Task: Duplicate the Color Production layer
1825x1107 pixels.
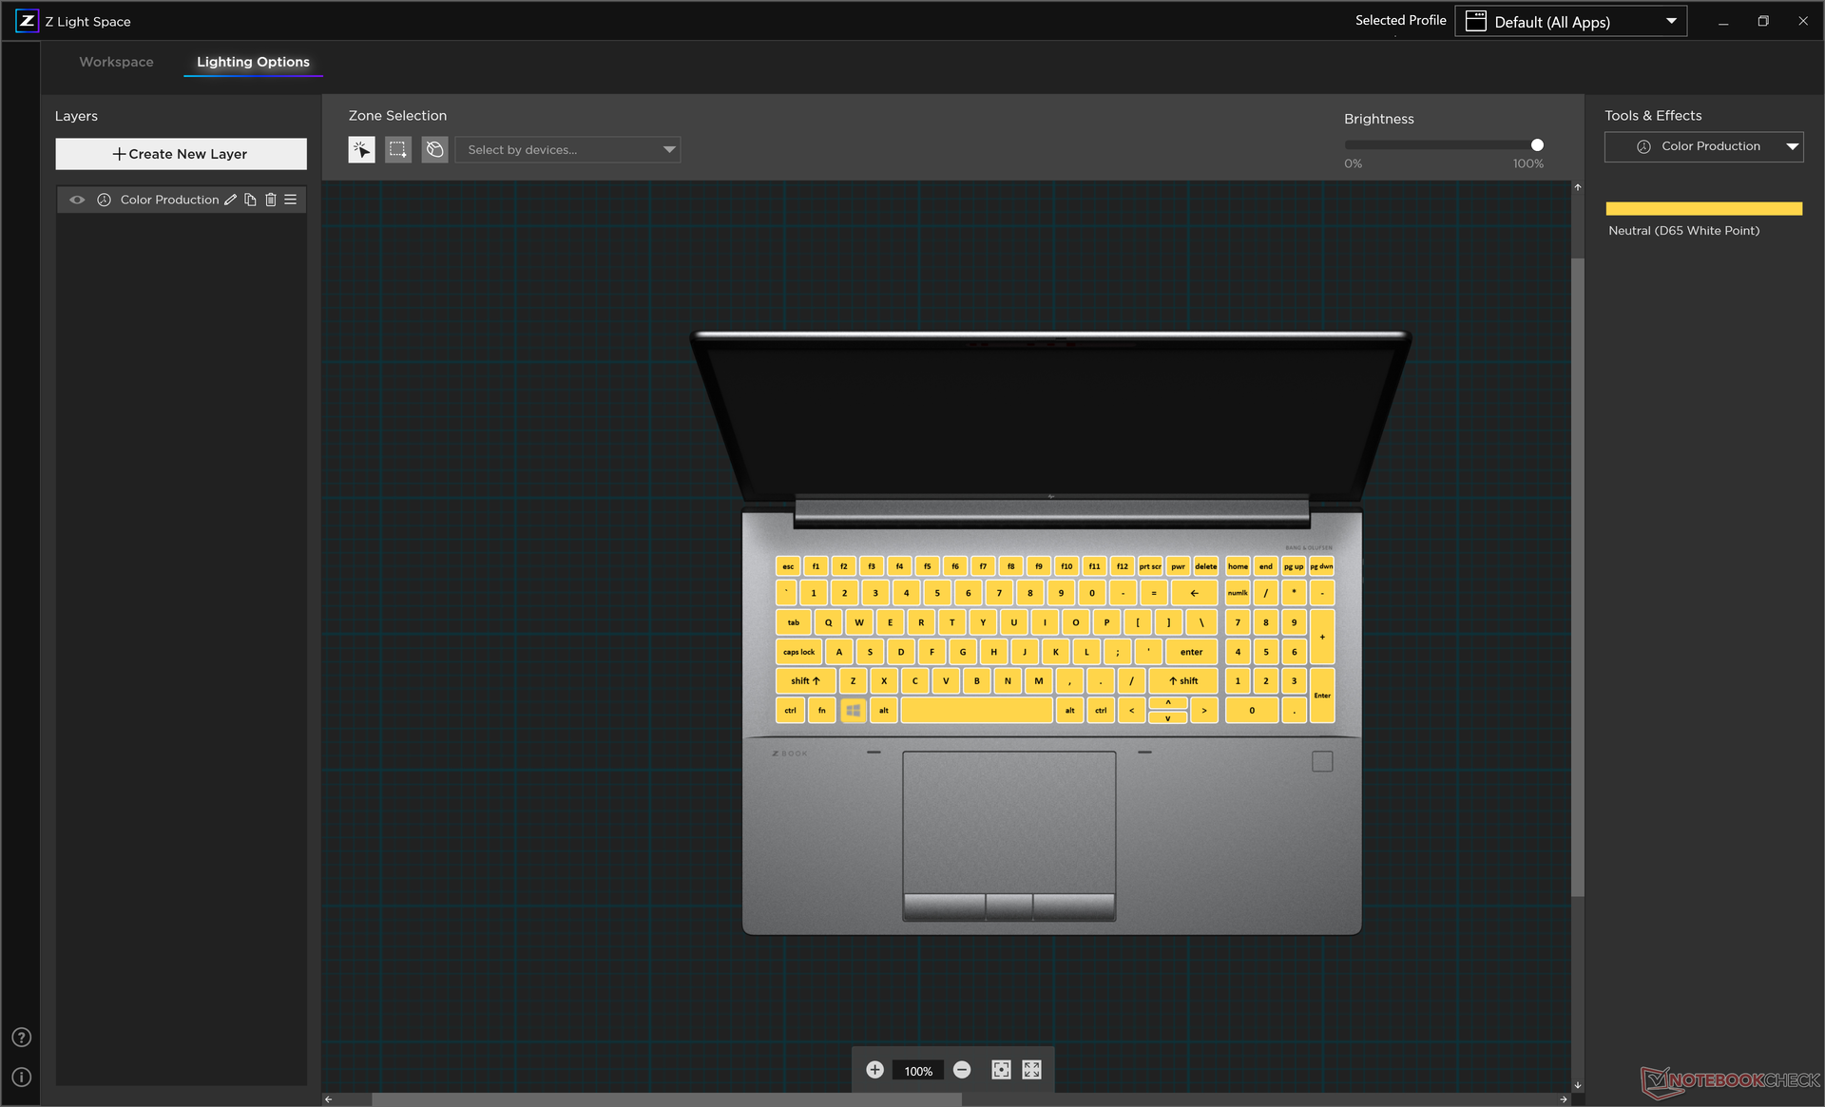Action: click(250, 200)
